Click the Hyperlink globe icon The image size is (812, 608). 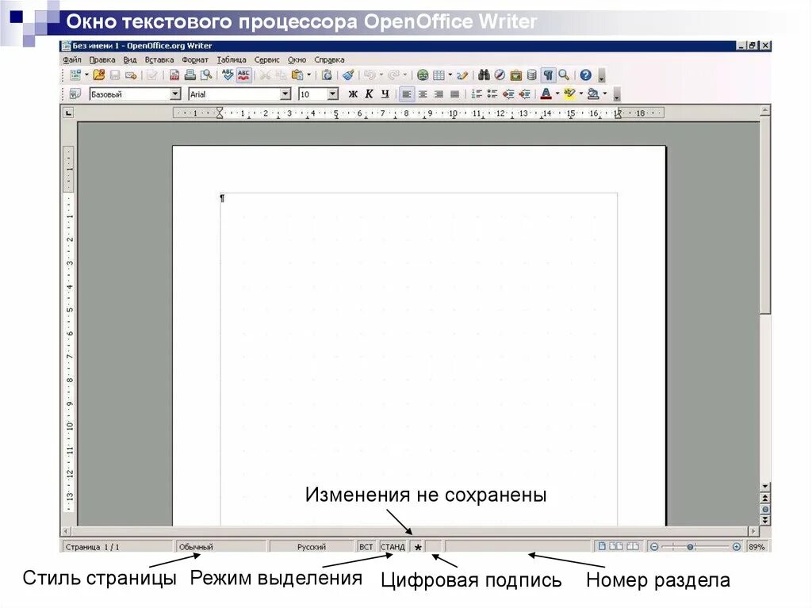(423, 75)
